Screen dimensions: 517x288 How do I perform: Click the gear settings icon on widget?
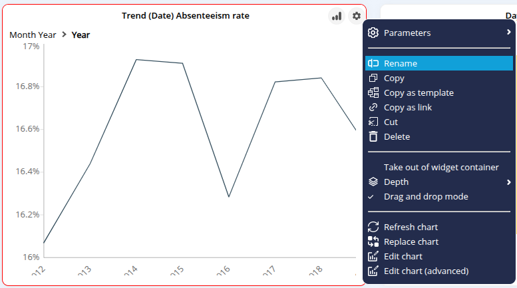(x=357, y=16)
